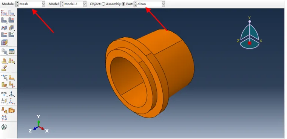
Task: Click the Z label on view compass
Action: click(238, 41)
